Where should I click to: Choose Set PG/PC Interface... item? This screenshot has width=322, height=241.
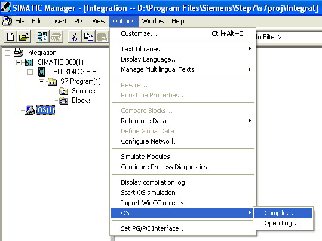coord(183,228)
